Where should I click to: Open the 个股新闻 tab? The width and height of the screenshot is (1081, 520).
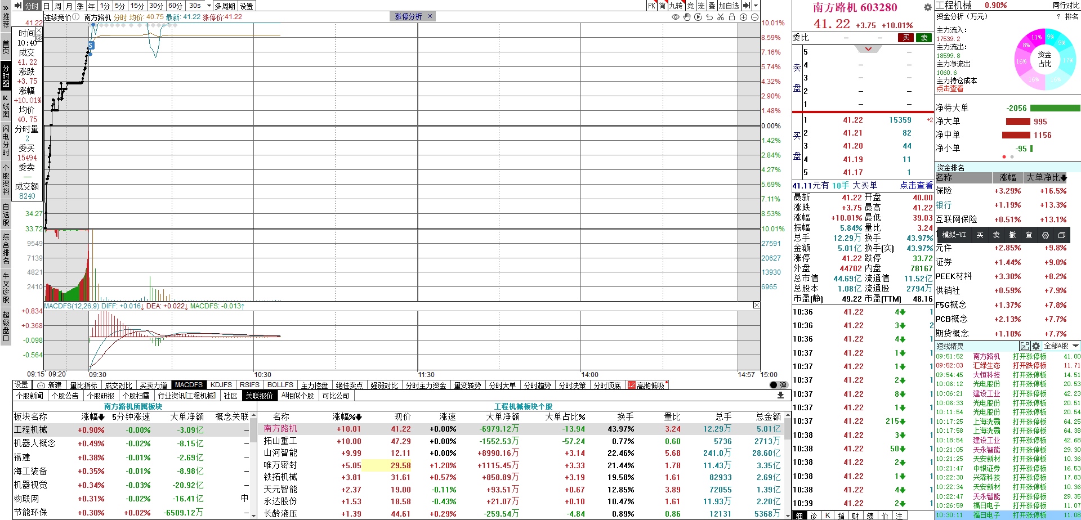coord(30,396)
